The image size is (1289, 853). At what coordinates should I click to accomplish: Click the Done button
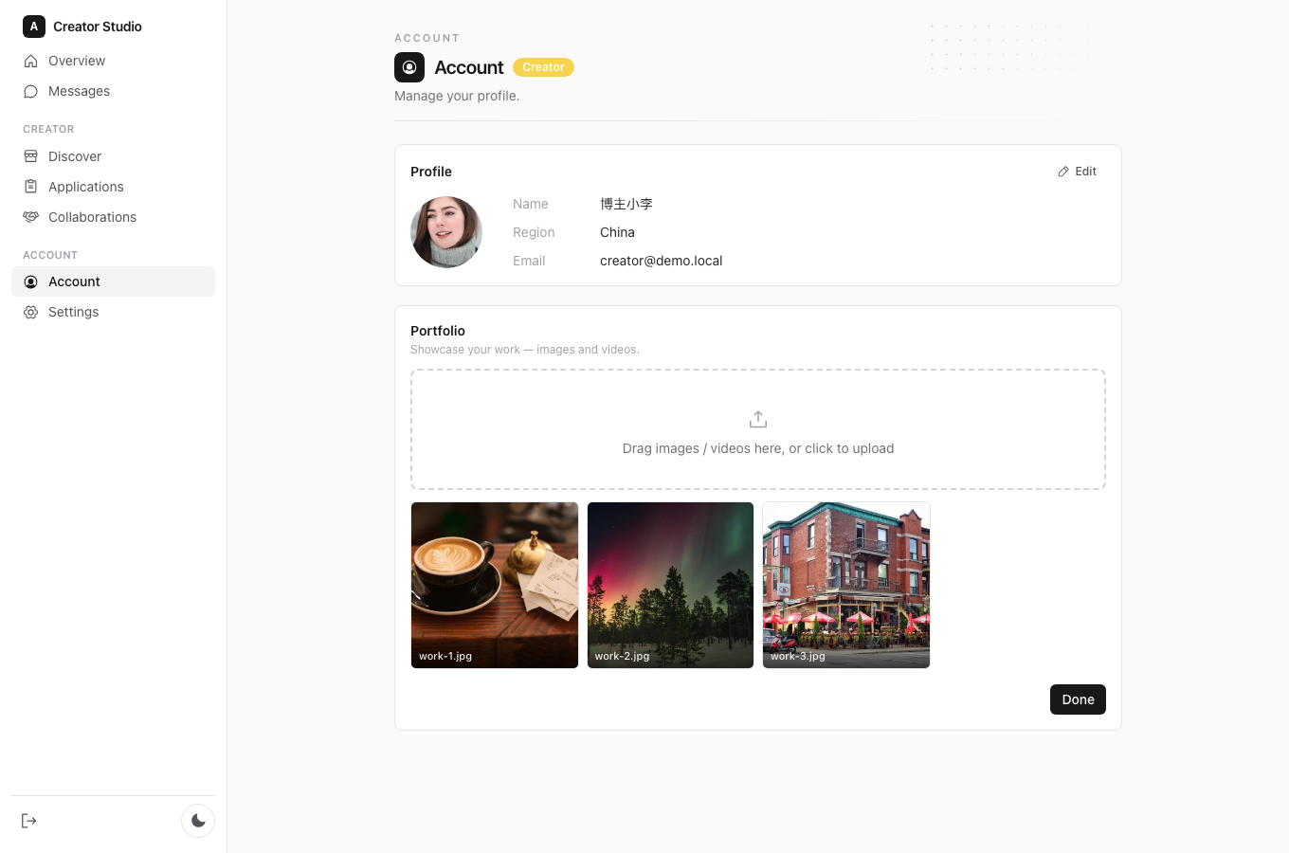coord(1078,699)
